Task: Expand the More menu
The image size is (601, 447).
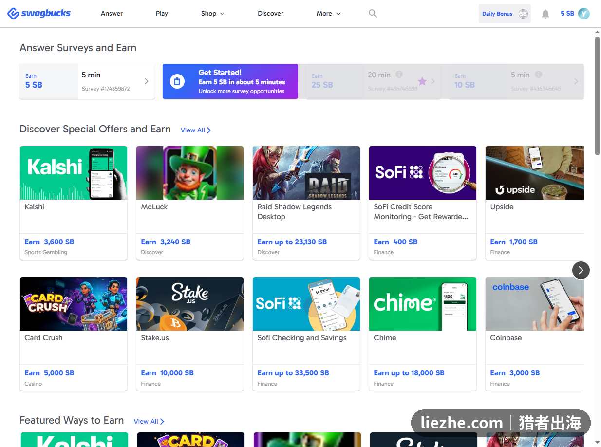Action: point(328,14)
